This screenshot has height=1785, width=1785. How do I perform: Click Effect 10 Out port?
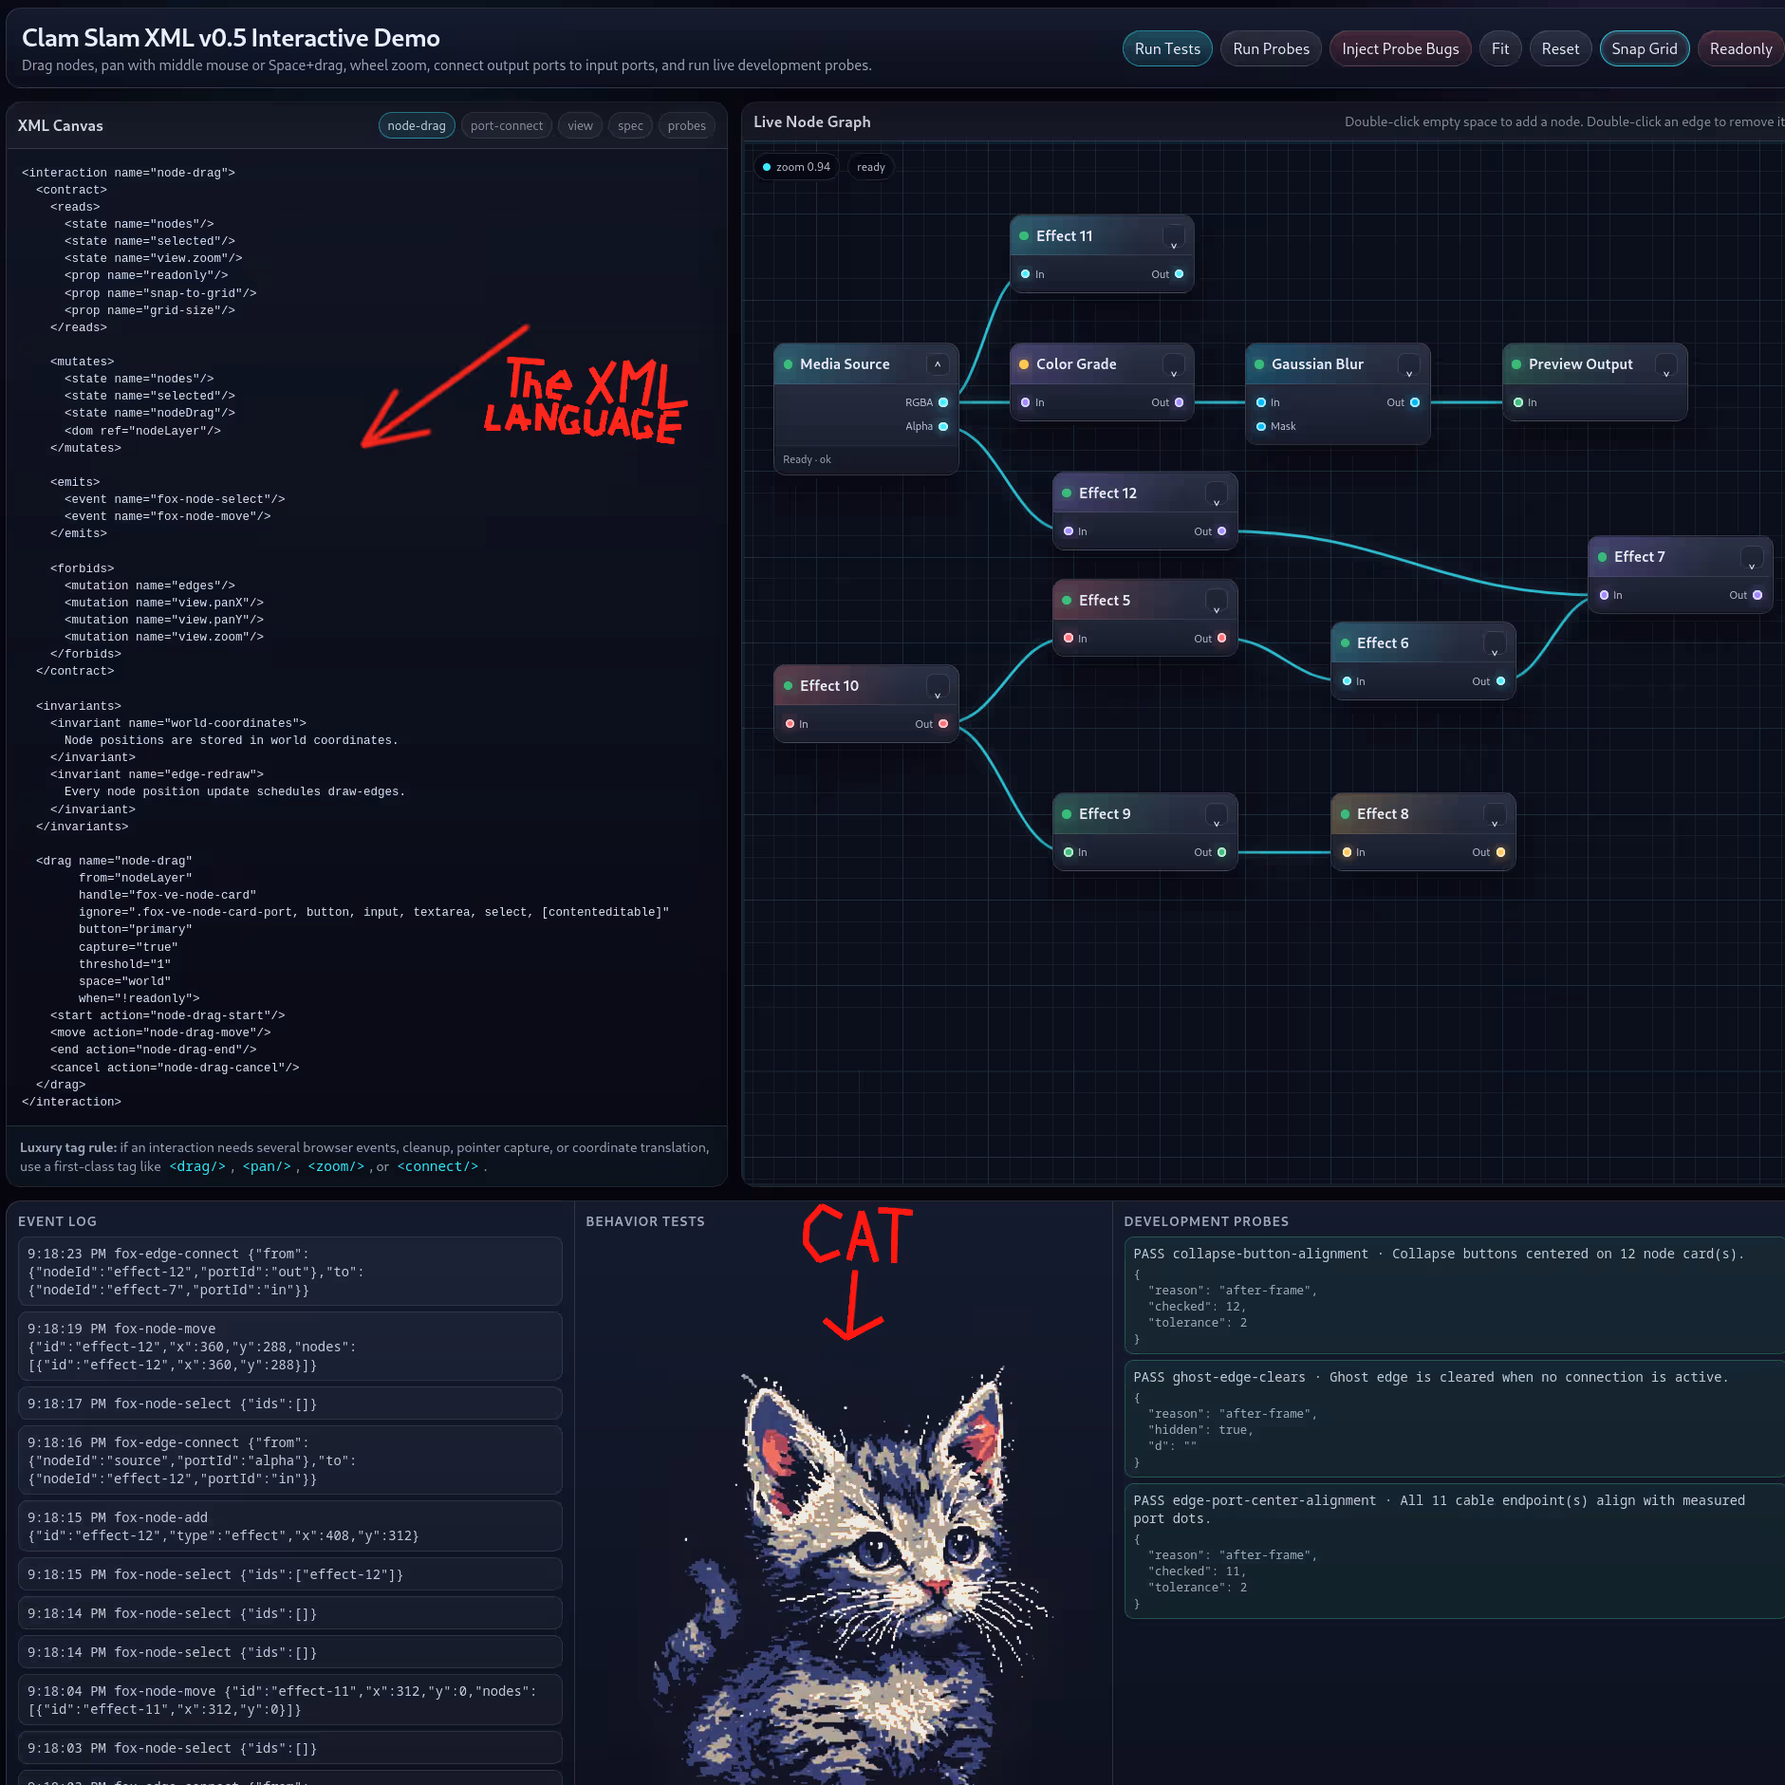click(943, 724)
